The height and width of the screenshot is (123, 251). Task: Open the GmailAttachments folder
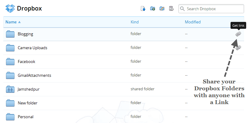point(34,75)
